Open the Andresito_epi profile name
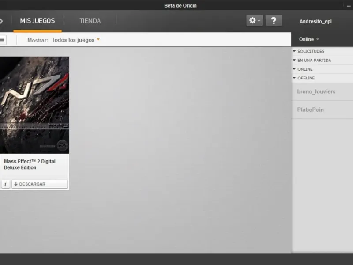Screen dimensions: 353x265 point(315,21)
